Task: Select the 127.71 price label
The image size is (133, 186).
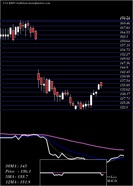Action: (125, 99)
